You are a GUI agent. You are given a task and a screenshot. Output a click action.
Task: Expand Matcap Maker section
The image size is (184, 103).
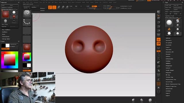(6, 39)
